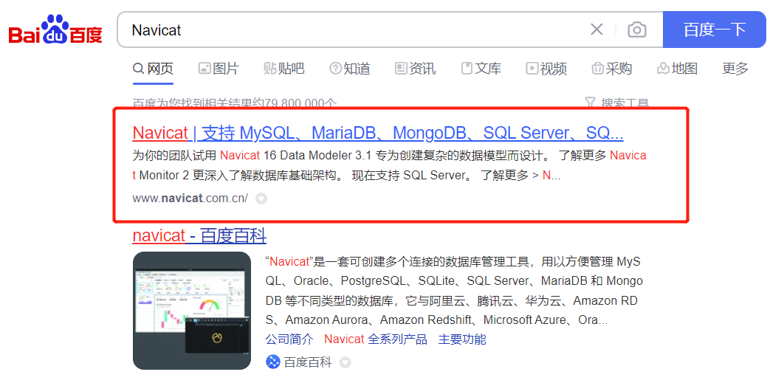Open the 公司简介 sublink
This screenshot has width=770, height=383.
pos(289,339)
